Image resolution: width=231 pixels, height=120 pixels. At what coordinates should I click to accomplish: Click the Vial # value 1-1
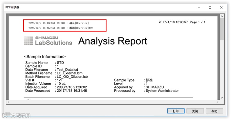point(59,80)
